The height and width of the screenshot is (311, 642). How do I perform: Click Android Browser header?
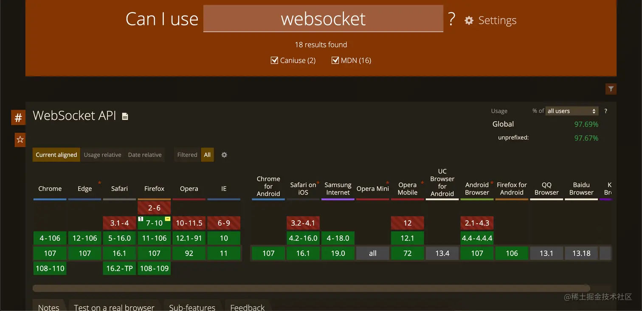pos(477,189)
